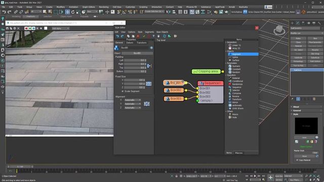
Task: Click the Style Editor undo icon
Action: [x=117, y=36]
